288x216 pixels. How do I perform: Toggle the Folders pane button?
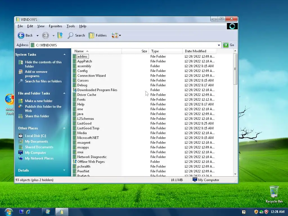[98, 35]
